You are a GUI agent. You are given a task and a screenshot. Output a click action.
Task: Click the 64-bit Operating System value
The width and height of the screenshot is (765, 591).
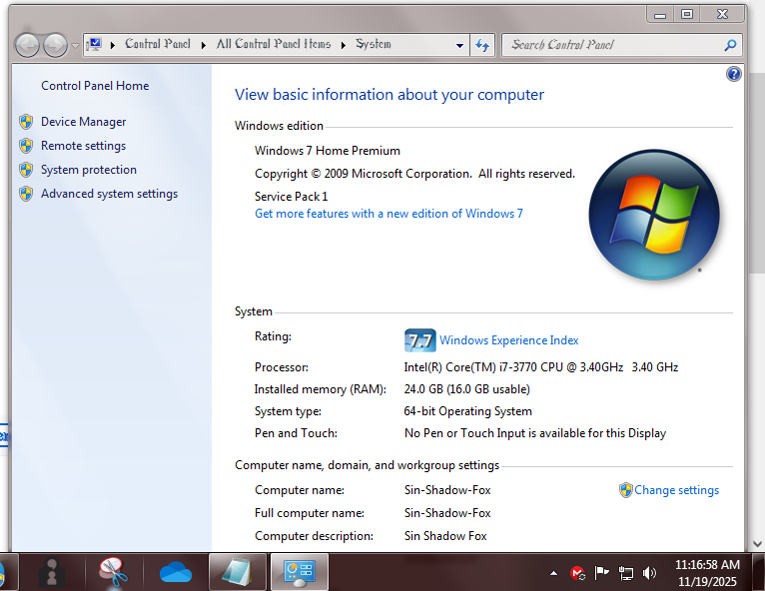click(467, 411)
